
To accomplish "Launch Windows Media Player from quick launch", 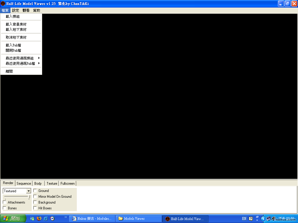I will point(52,219).
